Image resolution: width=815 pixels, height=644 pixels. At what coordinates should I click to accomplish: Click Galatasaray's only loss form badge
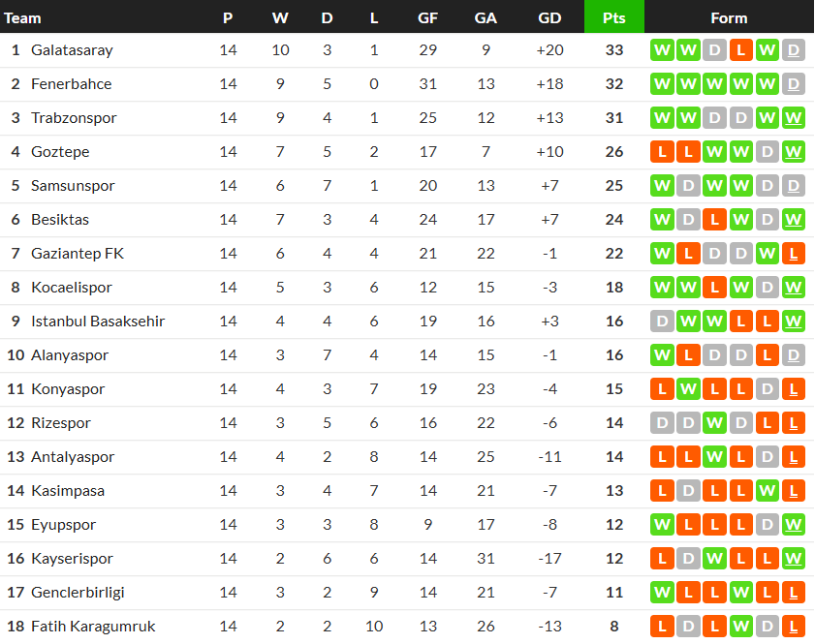(741, 50)
